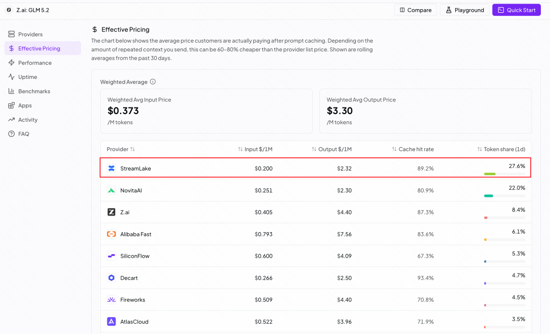Open Providers in the sidebar

[x=43, y=34]
